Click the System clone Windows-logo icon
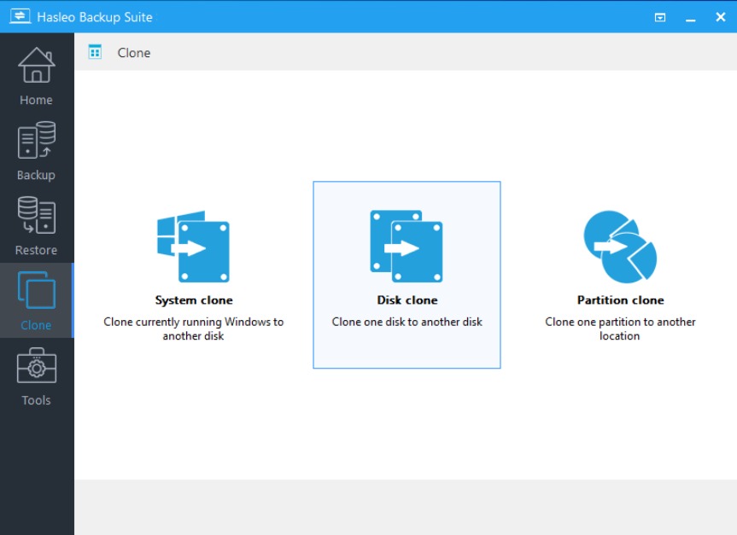 (x=193, y=247)
